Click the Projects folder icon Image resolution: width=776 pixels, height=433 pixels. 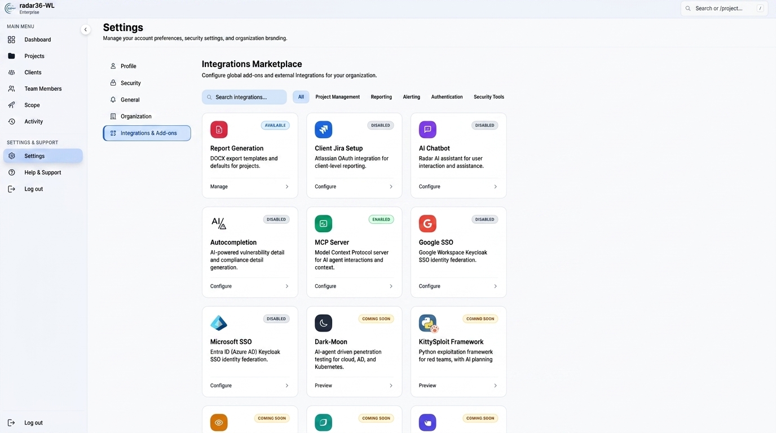[11, 56]
